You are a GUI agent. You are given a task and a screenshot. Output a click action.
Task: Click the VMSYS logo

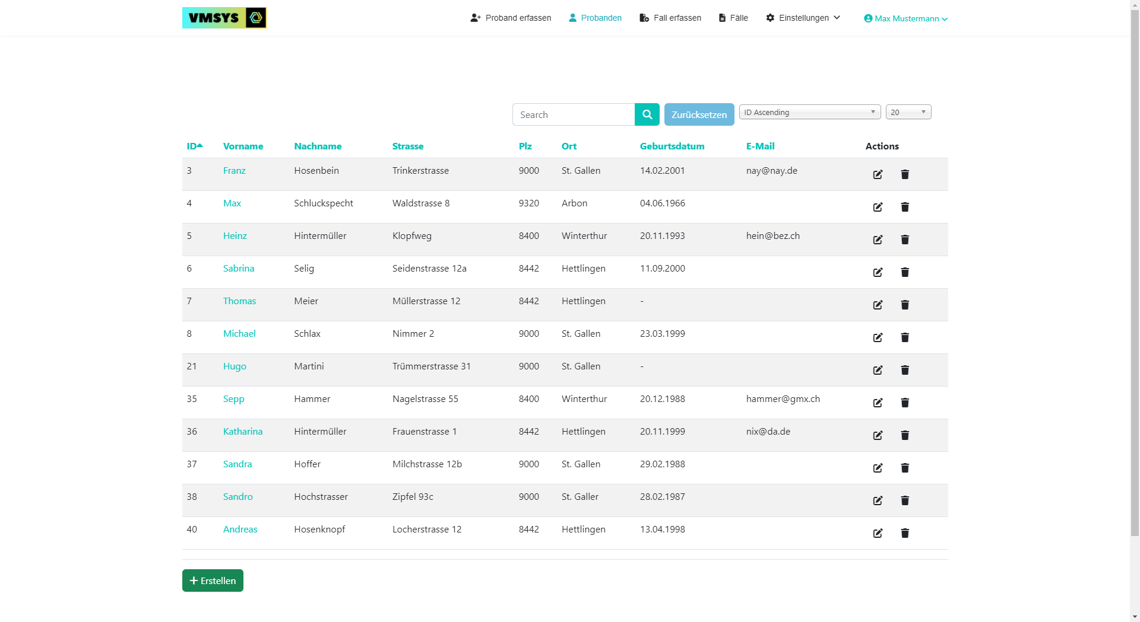coord(224,18)
